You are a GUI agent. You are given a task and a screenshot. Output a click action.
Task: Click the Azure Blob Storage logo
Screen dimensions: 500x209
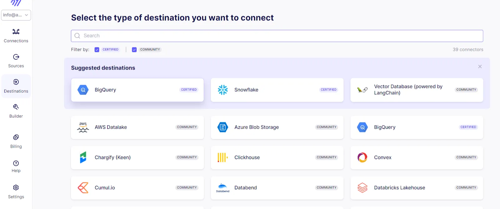click(223, 127)
